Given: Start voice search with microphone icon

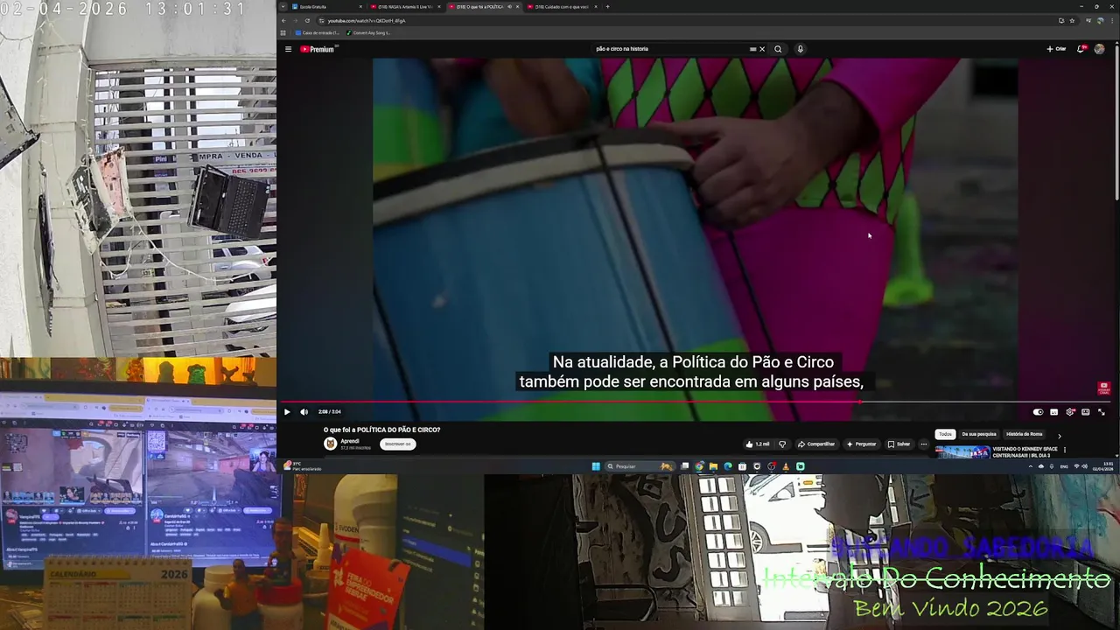Looking at the screenshot, I should coord(800,49).
